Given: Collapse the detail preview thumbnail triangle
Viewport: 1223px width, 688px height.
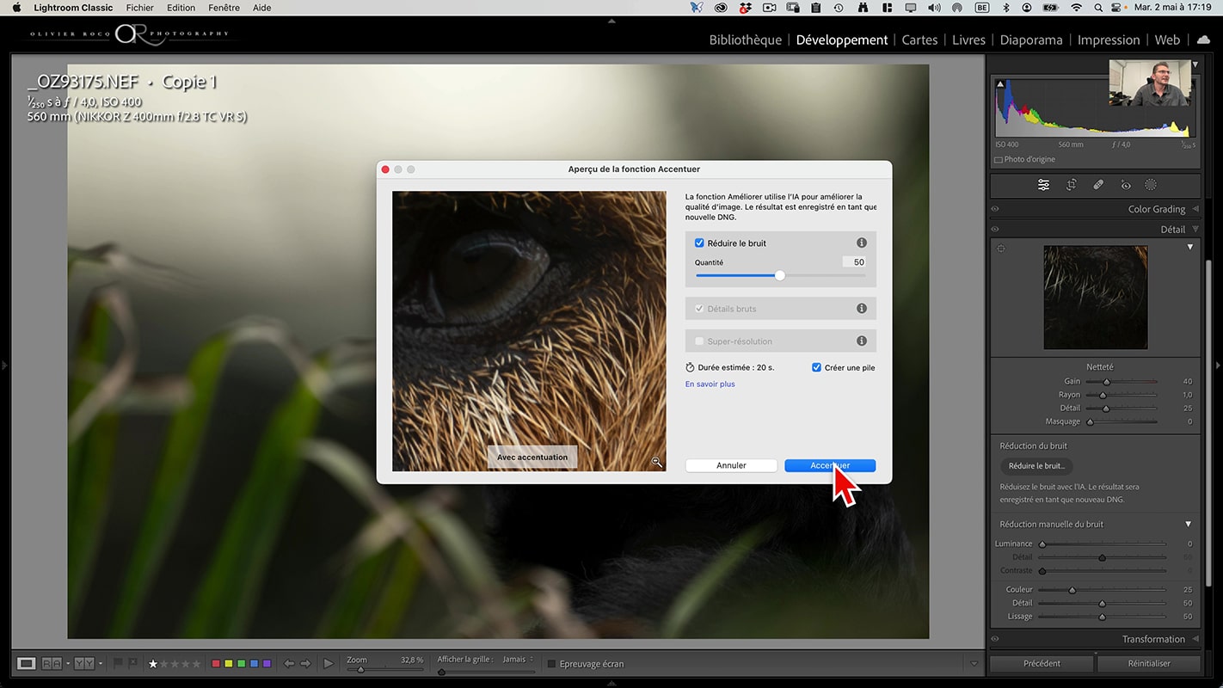Looking at the screenshot, I should (1190, 248).
